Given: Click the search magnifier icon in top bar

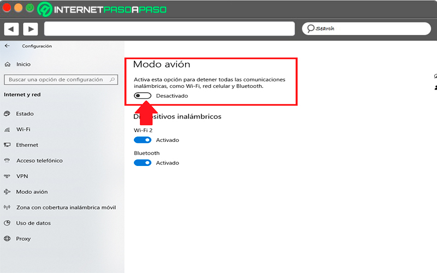Looking at the screenshot, I should pos(310,28).
